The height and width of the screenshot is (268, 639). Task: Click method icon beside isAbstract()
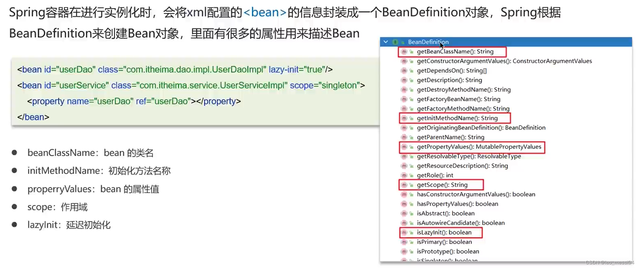pos(404,213)
